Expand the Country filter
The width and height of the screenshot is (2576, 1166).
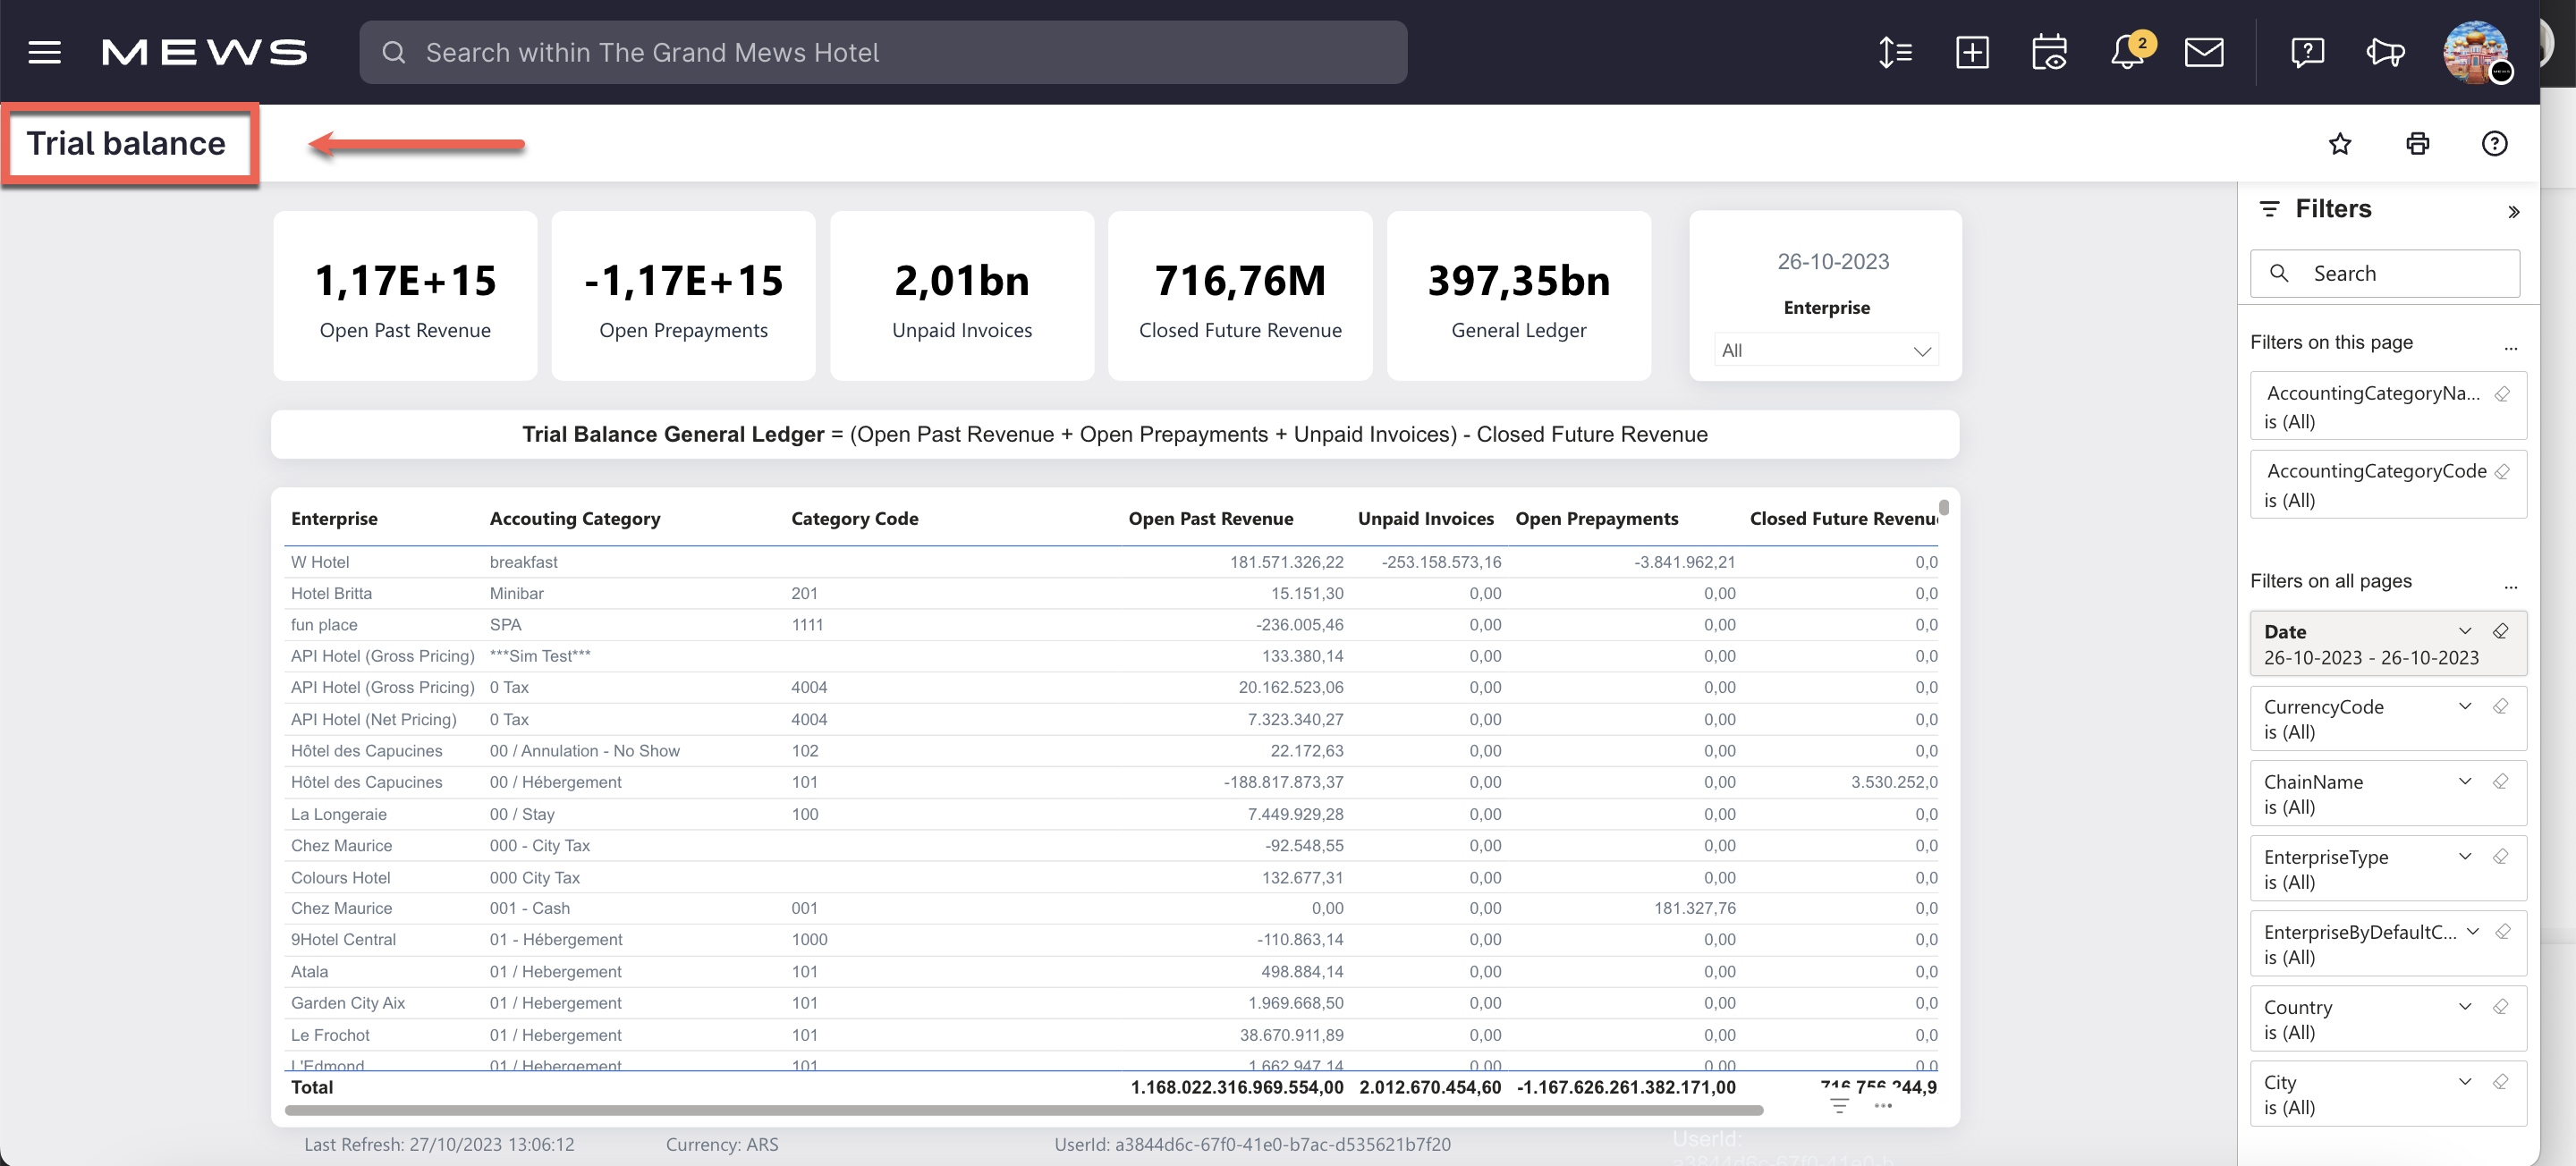tap(2464, 1007)
